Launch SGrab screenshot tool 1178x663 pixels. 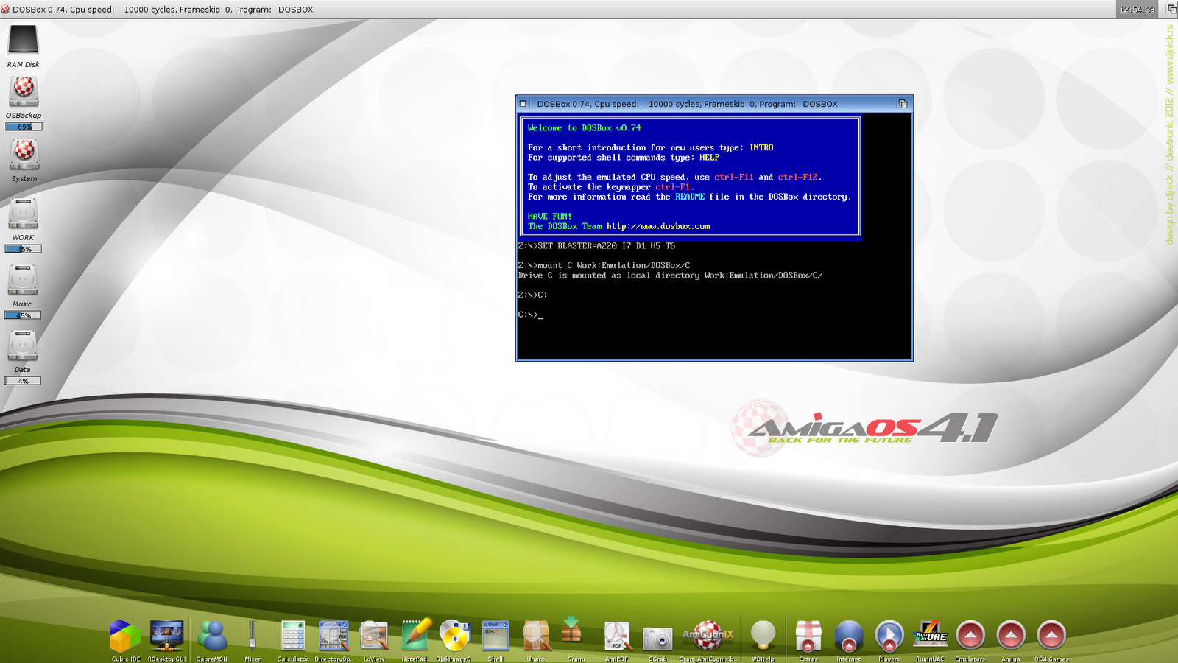point(657,637)
